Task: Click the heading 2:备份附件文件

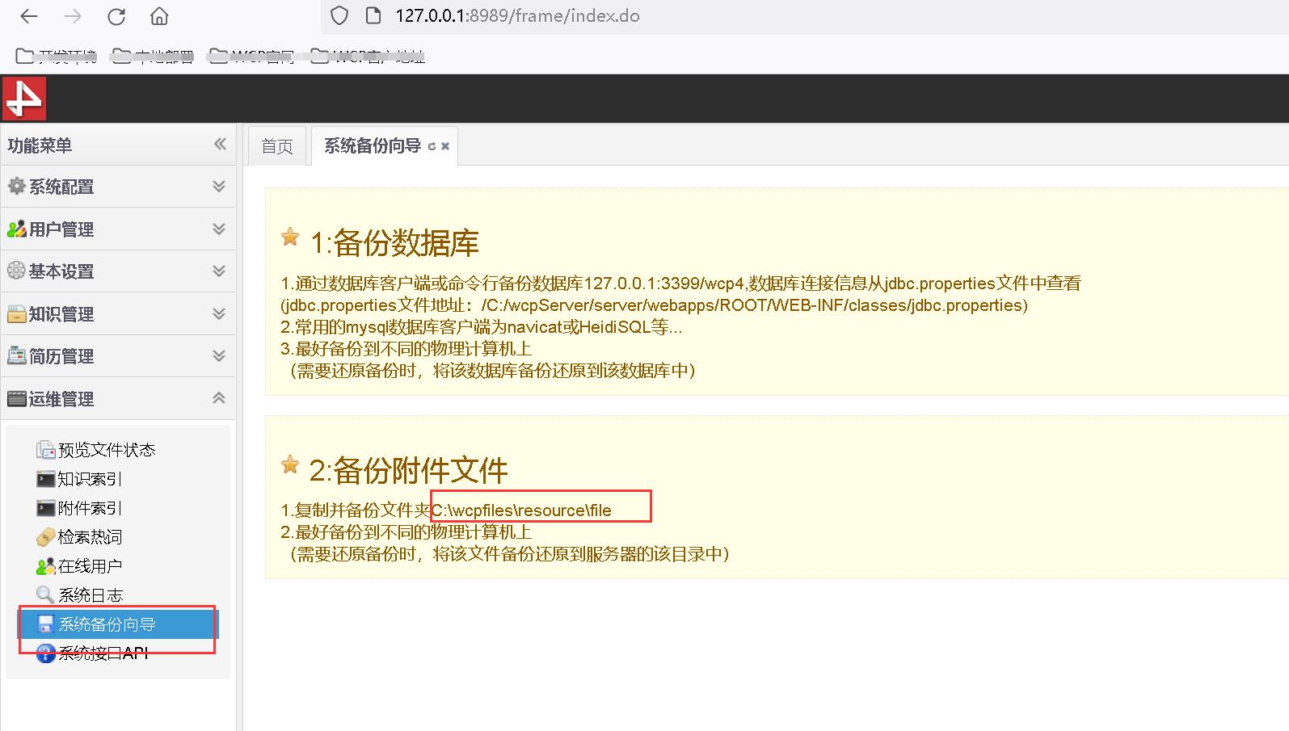Action: pos(408,470)
